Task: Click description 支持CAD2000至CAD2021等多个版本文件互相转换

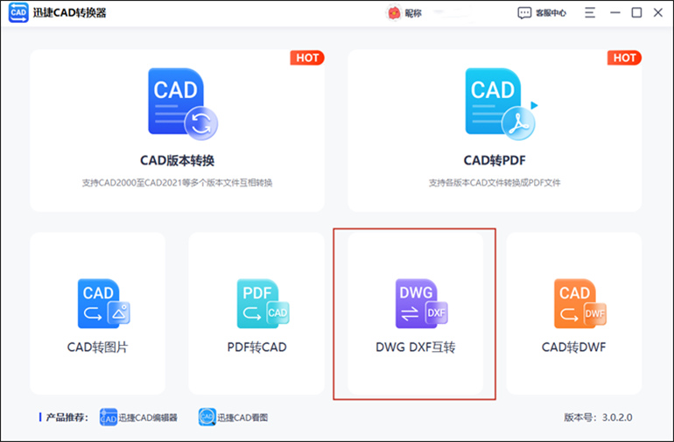Action: point(177,183)
